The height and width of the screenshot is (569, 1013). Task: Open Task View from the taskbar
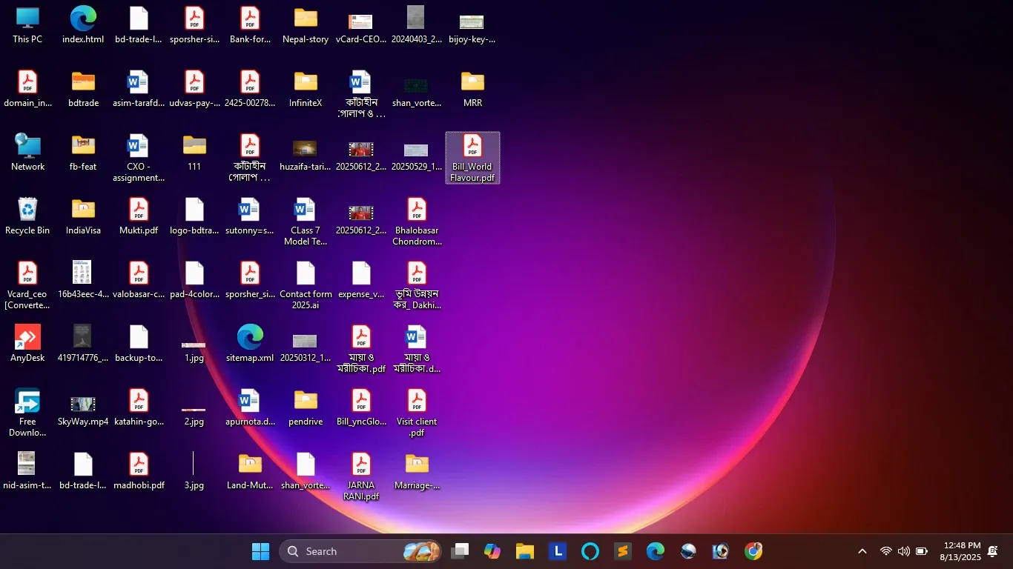click(x=460, y=551)
